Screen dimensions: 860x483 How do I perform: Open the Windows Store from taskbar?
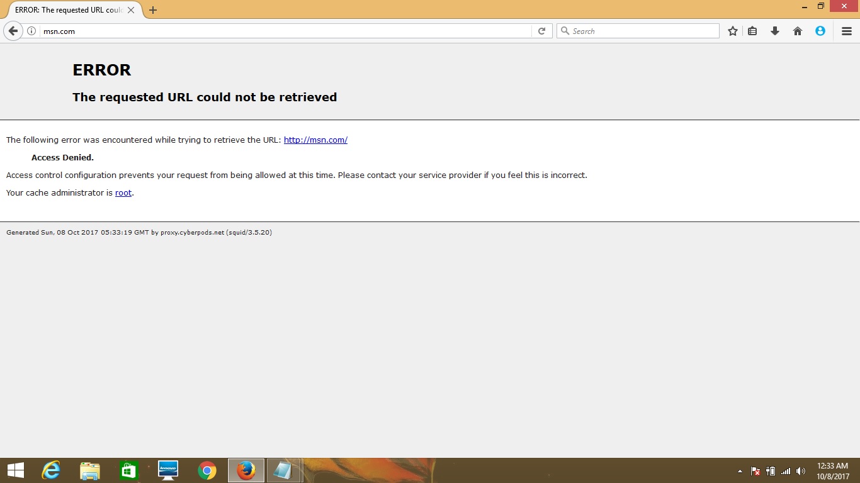click(x=128, y=470)
